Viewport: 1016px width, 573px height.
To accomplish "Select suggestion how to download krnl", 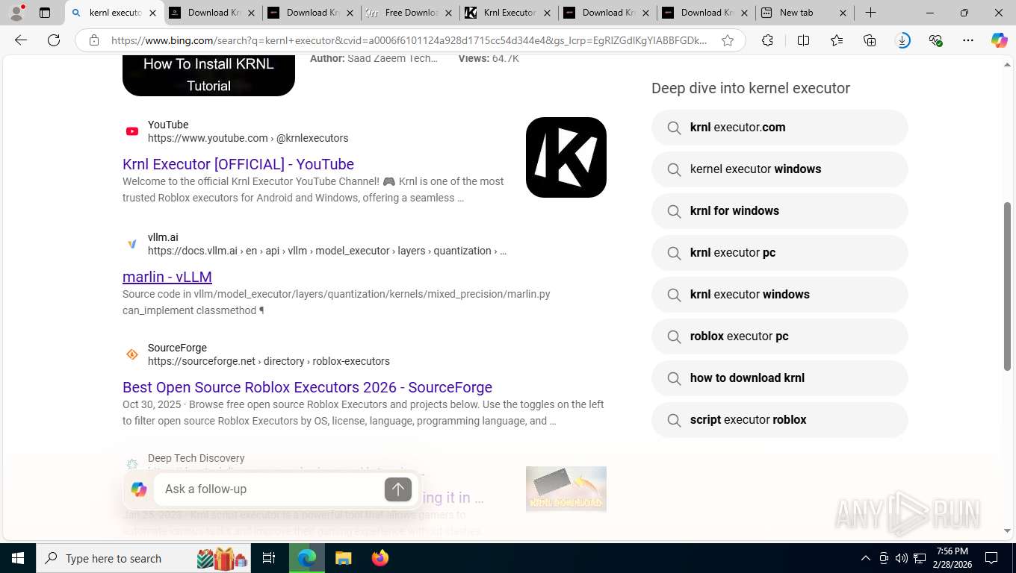I will [x=780, y=378].
